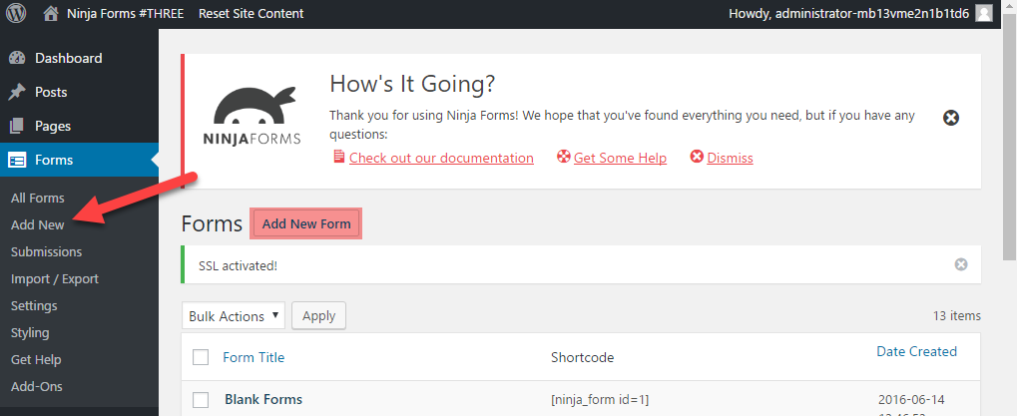This screenshot has width=1017, height=416.
Task: Click the Posts pushpin icon
Action: (x=17, y=92)
